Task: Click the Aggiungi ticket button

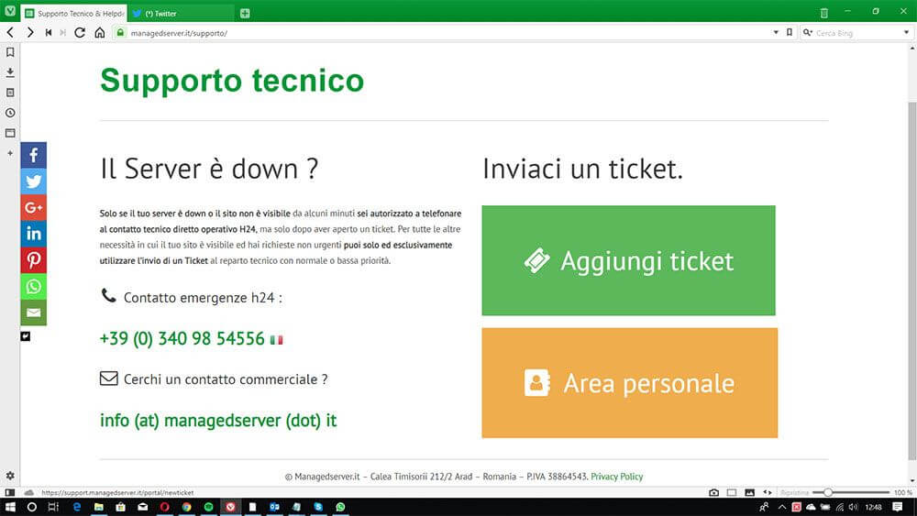Action: click(x=629, y=260)
